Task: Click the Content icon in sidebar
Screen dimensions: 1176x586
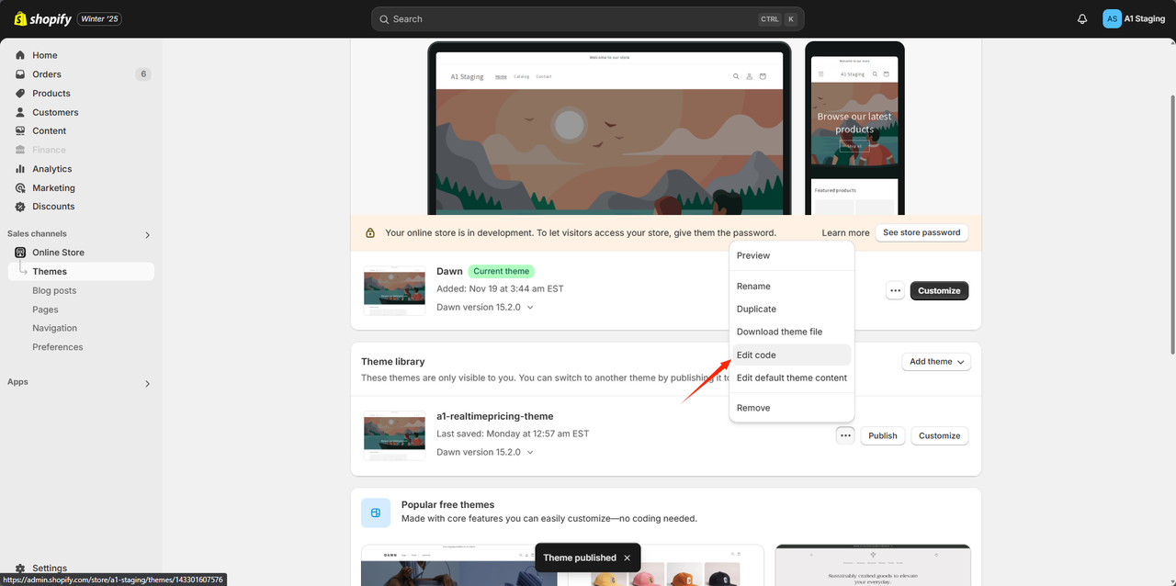Action: [20, 130]
